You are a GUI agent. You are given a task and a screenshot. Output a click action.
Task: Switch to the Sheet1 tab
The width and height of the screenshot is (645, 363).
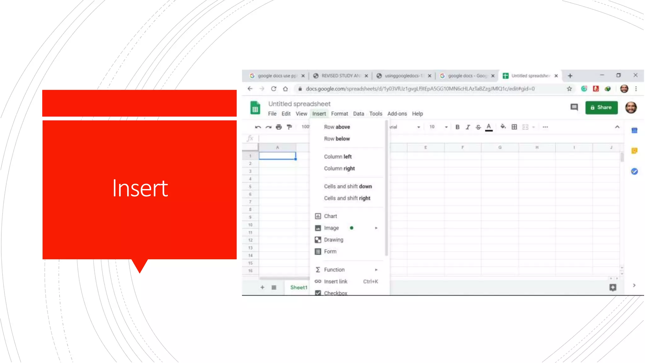point(298,287)
